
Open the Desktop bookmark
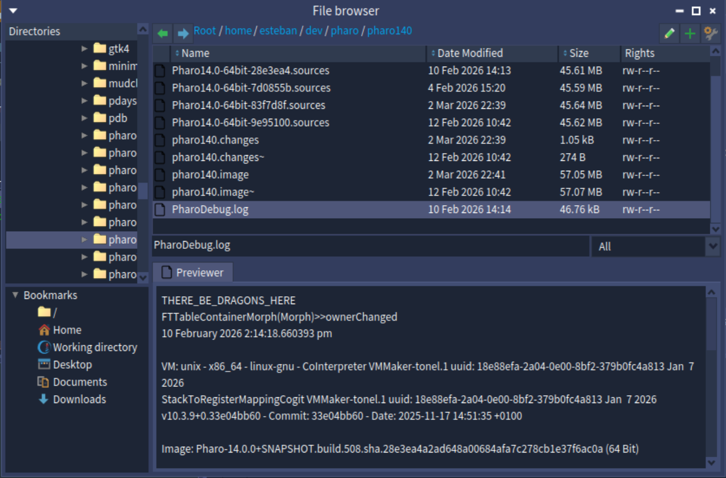(72, 364)
